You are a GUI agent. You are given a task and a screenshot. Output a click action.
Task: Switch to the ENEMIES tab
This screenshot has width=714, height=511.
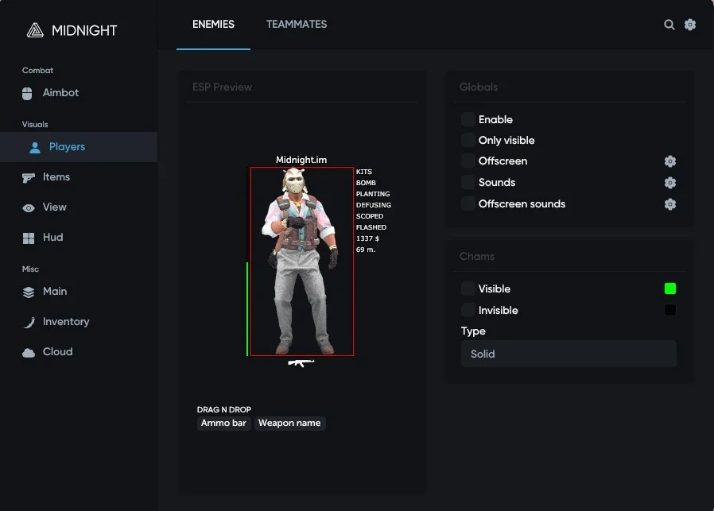[213, 24]
